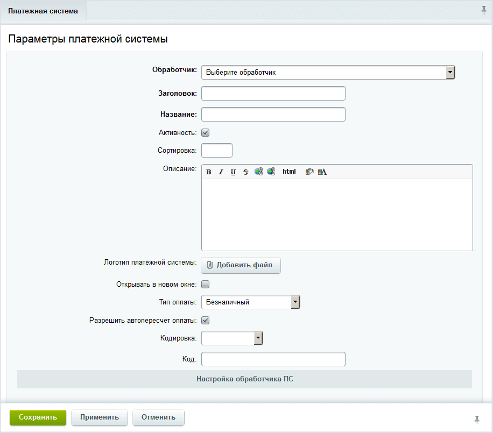Toggle bold formatting in description editor
Image resolution: width=493 pixels, height=433 pixels.
coord(209,172)
